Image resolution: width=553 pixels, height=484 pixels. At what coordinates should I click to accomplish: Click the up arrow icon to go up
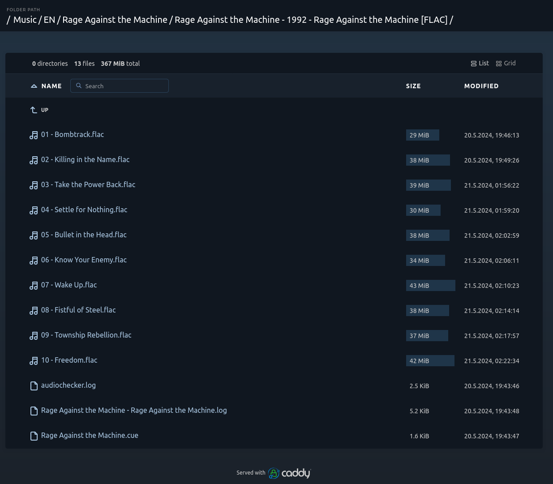[34, 110]
